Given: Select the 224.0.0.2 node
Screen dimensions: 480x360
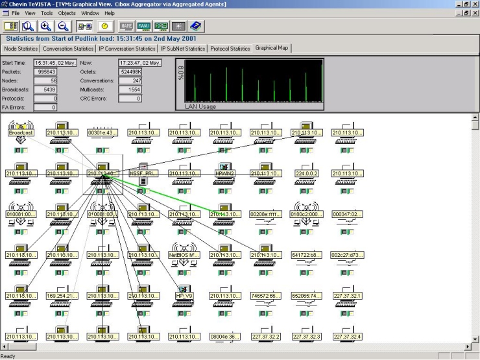Looking at the screenshot, I should point(306,174).
